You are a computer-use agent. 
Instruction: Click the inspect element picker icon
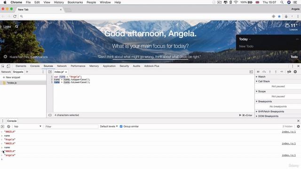(3, 66)
